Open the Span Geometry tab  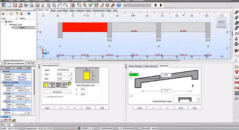(x=151, y=66)
